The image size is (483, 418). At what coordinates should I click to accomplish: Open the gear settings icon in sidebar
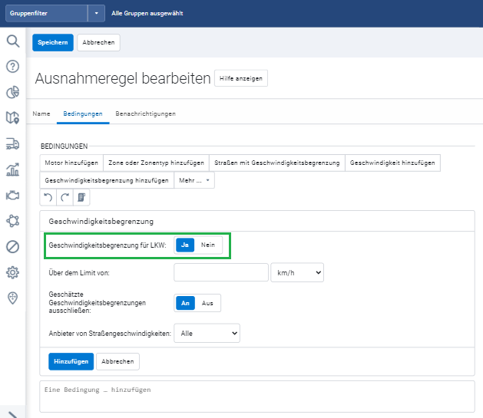coord(12,272)
